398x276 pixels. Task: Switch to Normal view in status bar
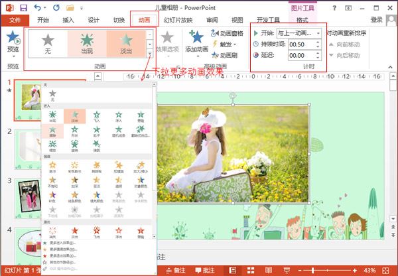click(232, 270)
